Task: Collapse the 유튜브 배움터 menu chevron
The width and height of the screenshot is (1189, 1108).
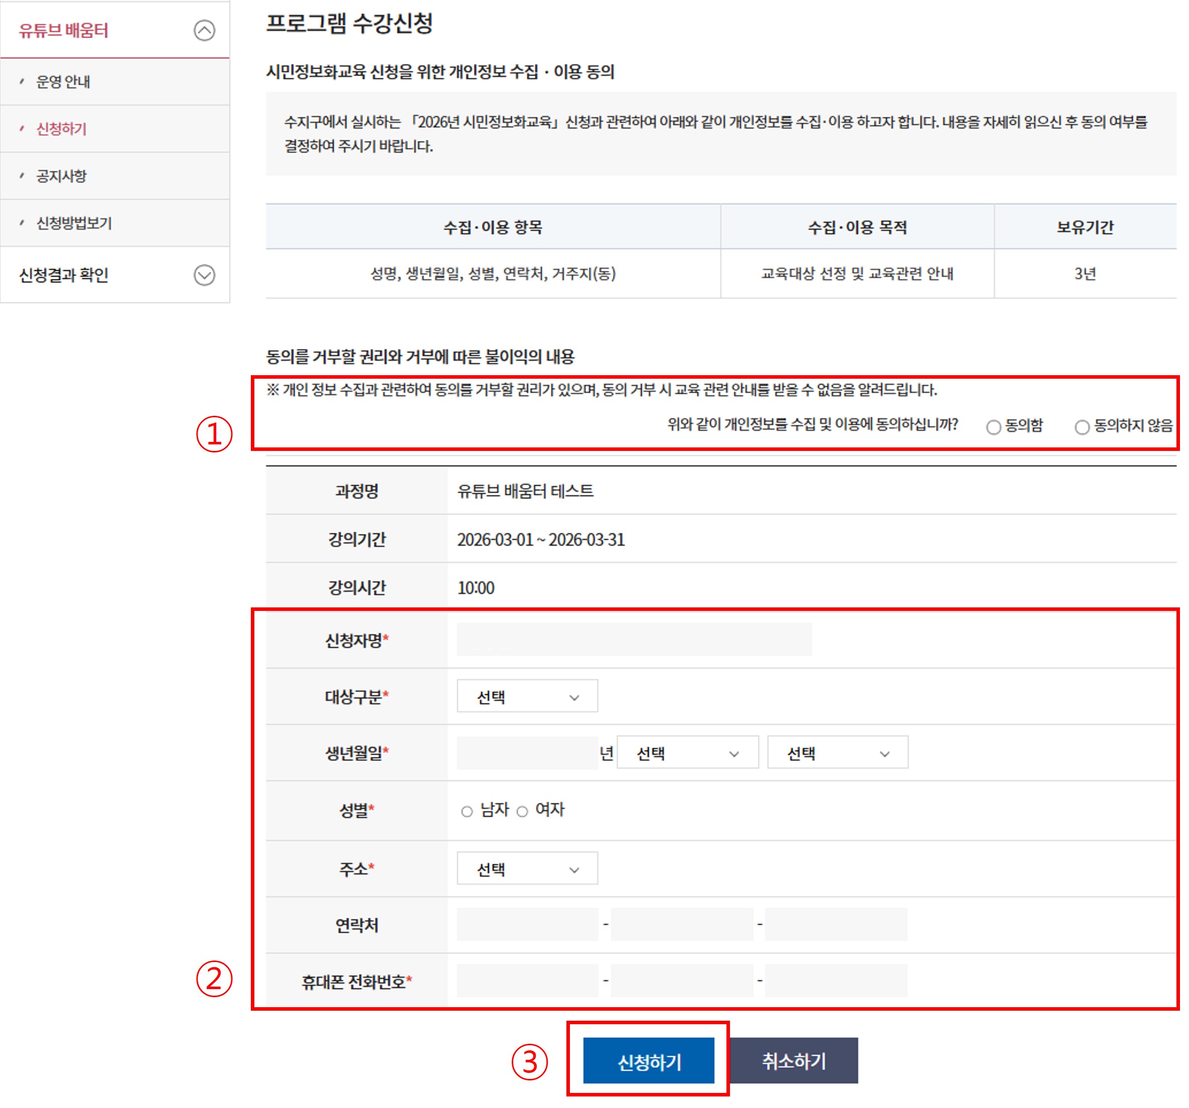Action: point(204,30)
